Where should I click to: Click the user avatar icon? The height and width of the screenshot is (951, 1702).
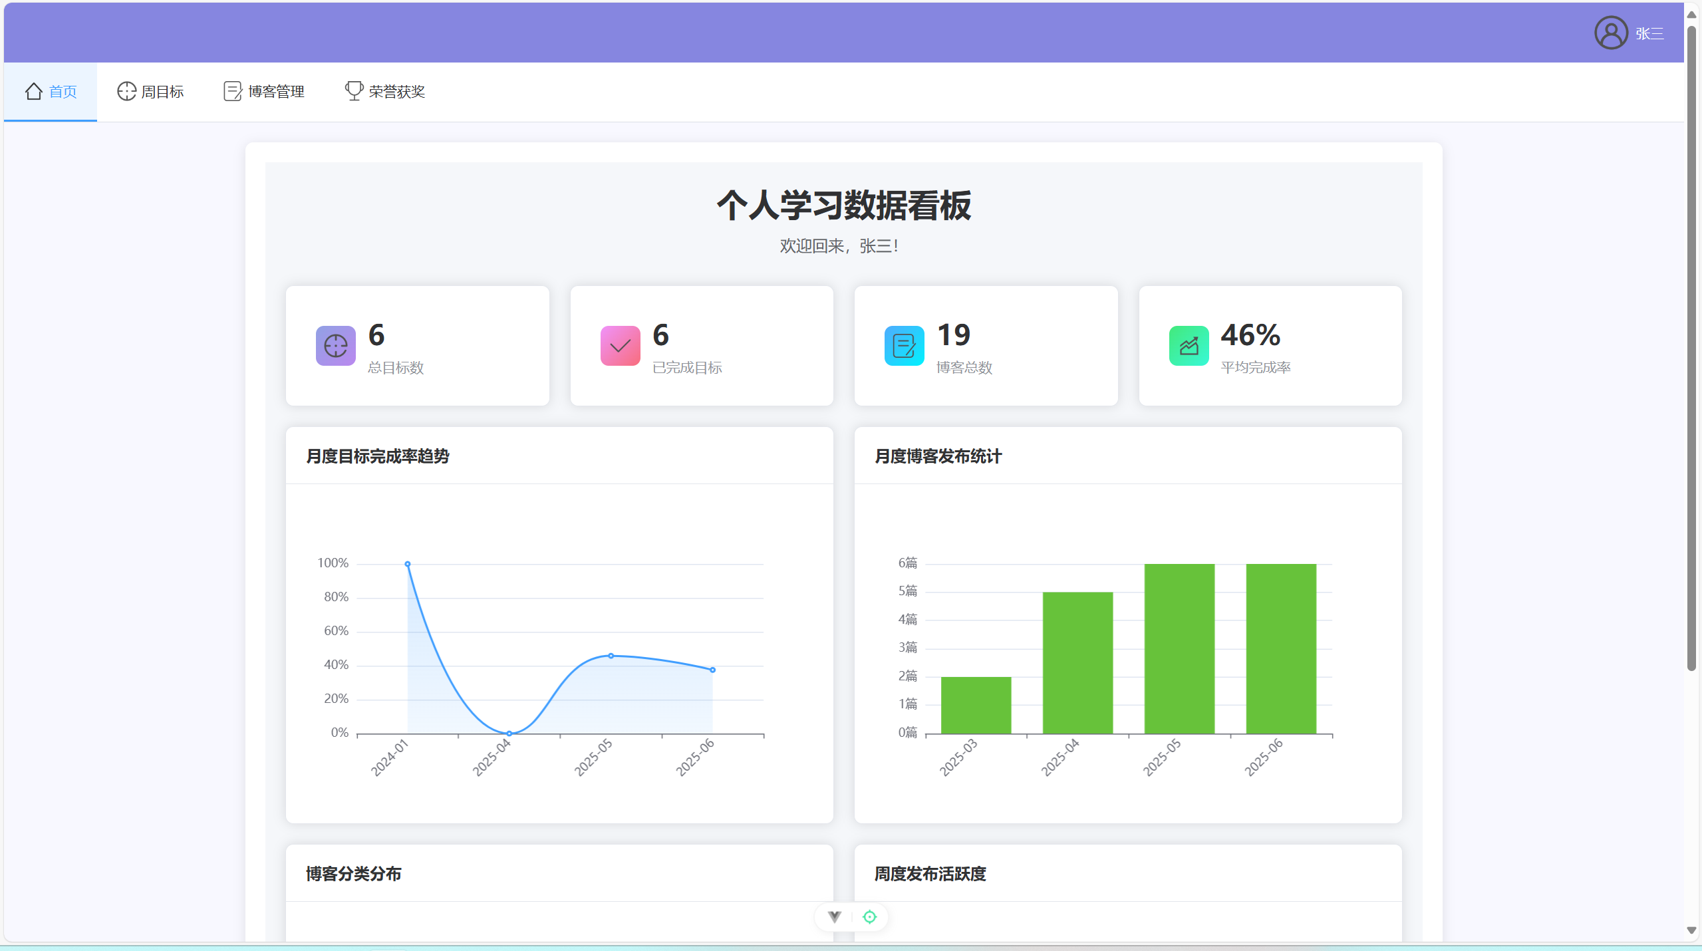pyautogui.click(x=1611, y=33)
